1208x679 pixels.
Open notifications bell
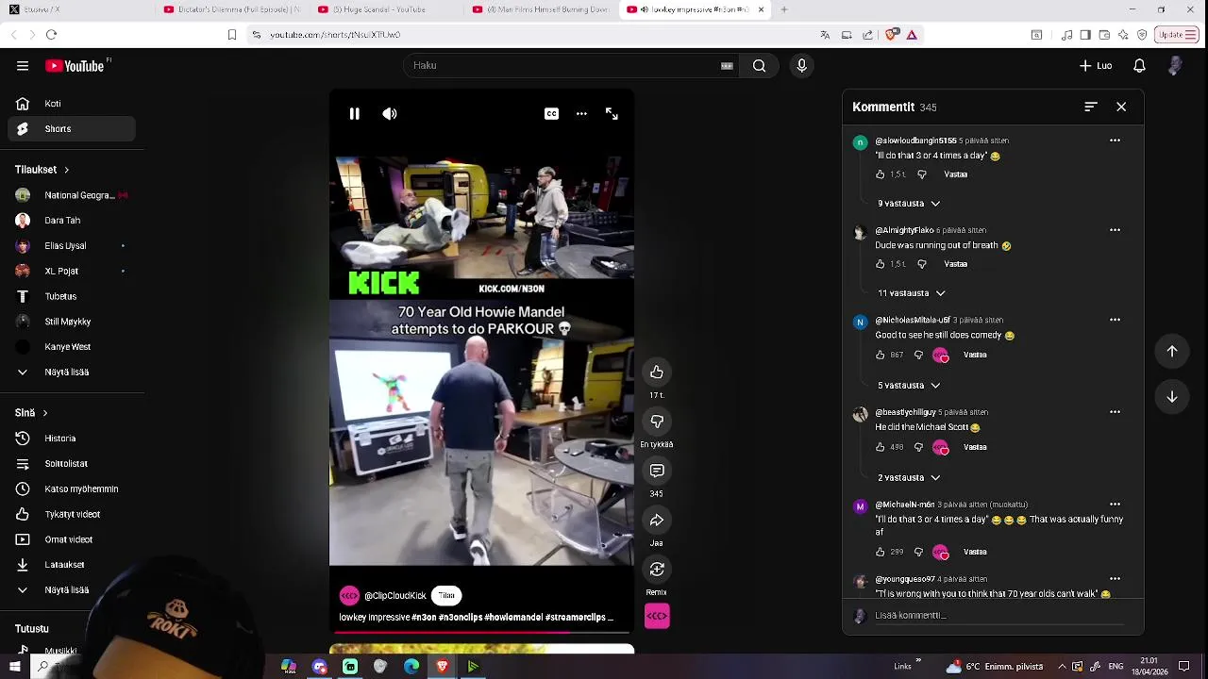pyautogui.click(x=1139, y=66)
